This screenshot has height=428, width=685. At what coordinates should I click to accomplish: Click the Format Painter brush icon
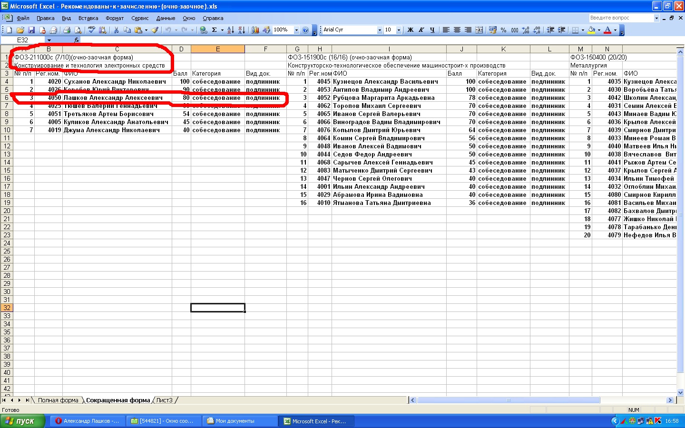(x=155, y=30)
